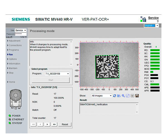Click the short RMI quality bar

pos(152,72)
